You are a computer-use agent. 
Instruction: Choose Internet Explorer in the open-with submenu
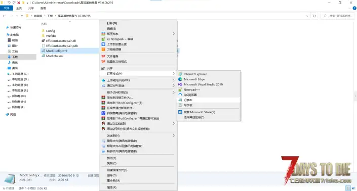pos(208,74)
